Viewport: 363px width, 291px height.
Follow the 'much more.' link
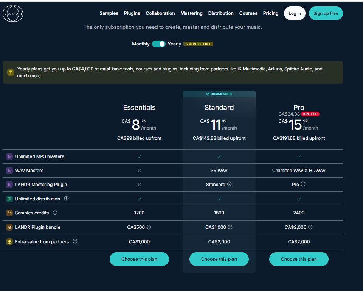(29, 76)
